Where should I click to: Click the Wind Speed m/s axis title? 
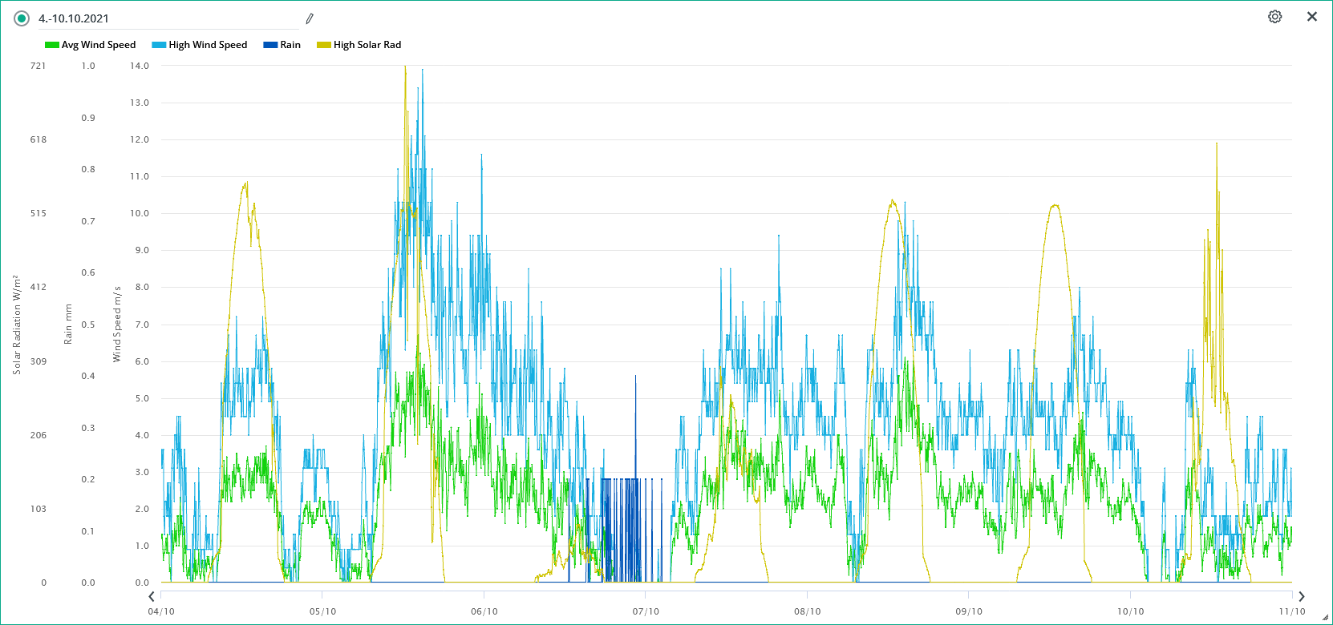point(117,324)
